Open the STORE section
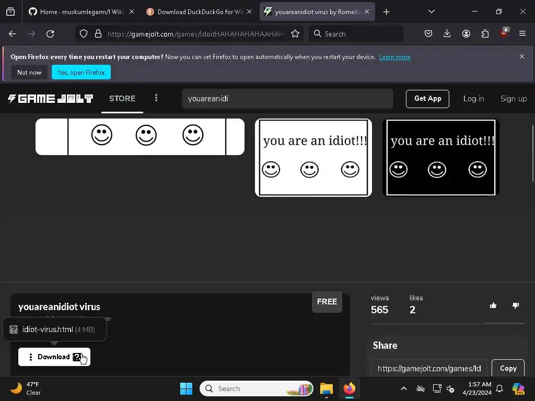Screen dimensions: 535x401 tap(122, 99)
